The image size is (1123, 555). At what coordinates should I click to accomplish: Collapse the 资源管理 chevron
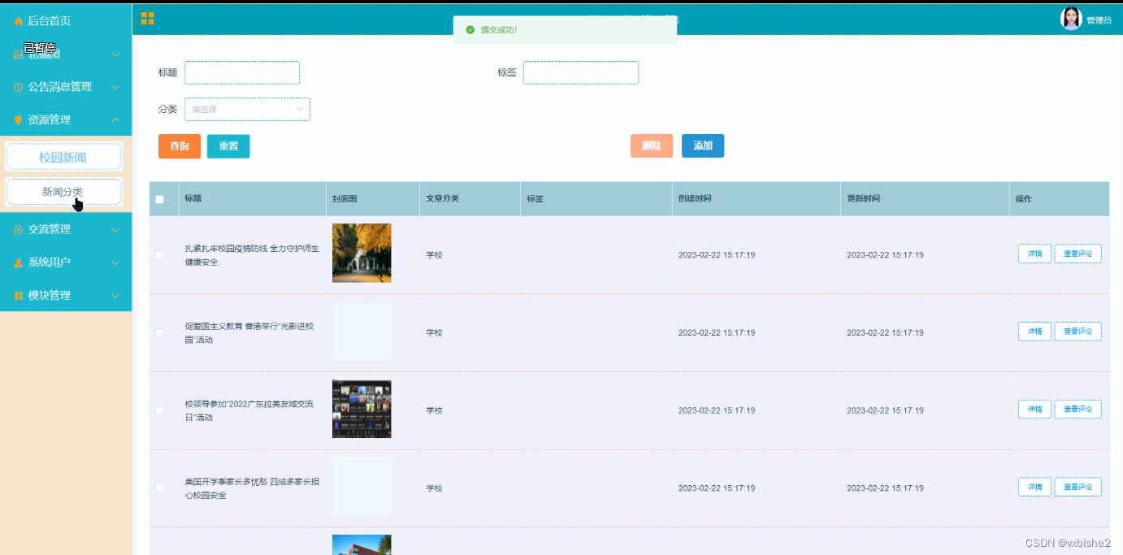pyautogui.click(x=115, y=120)
